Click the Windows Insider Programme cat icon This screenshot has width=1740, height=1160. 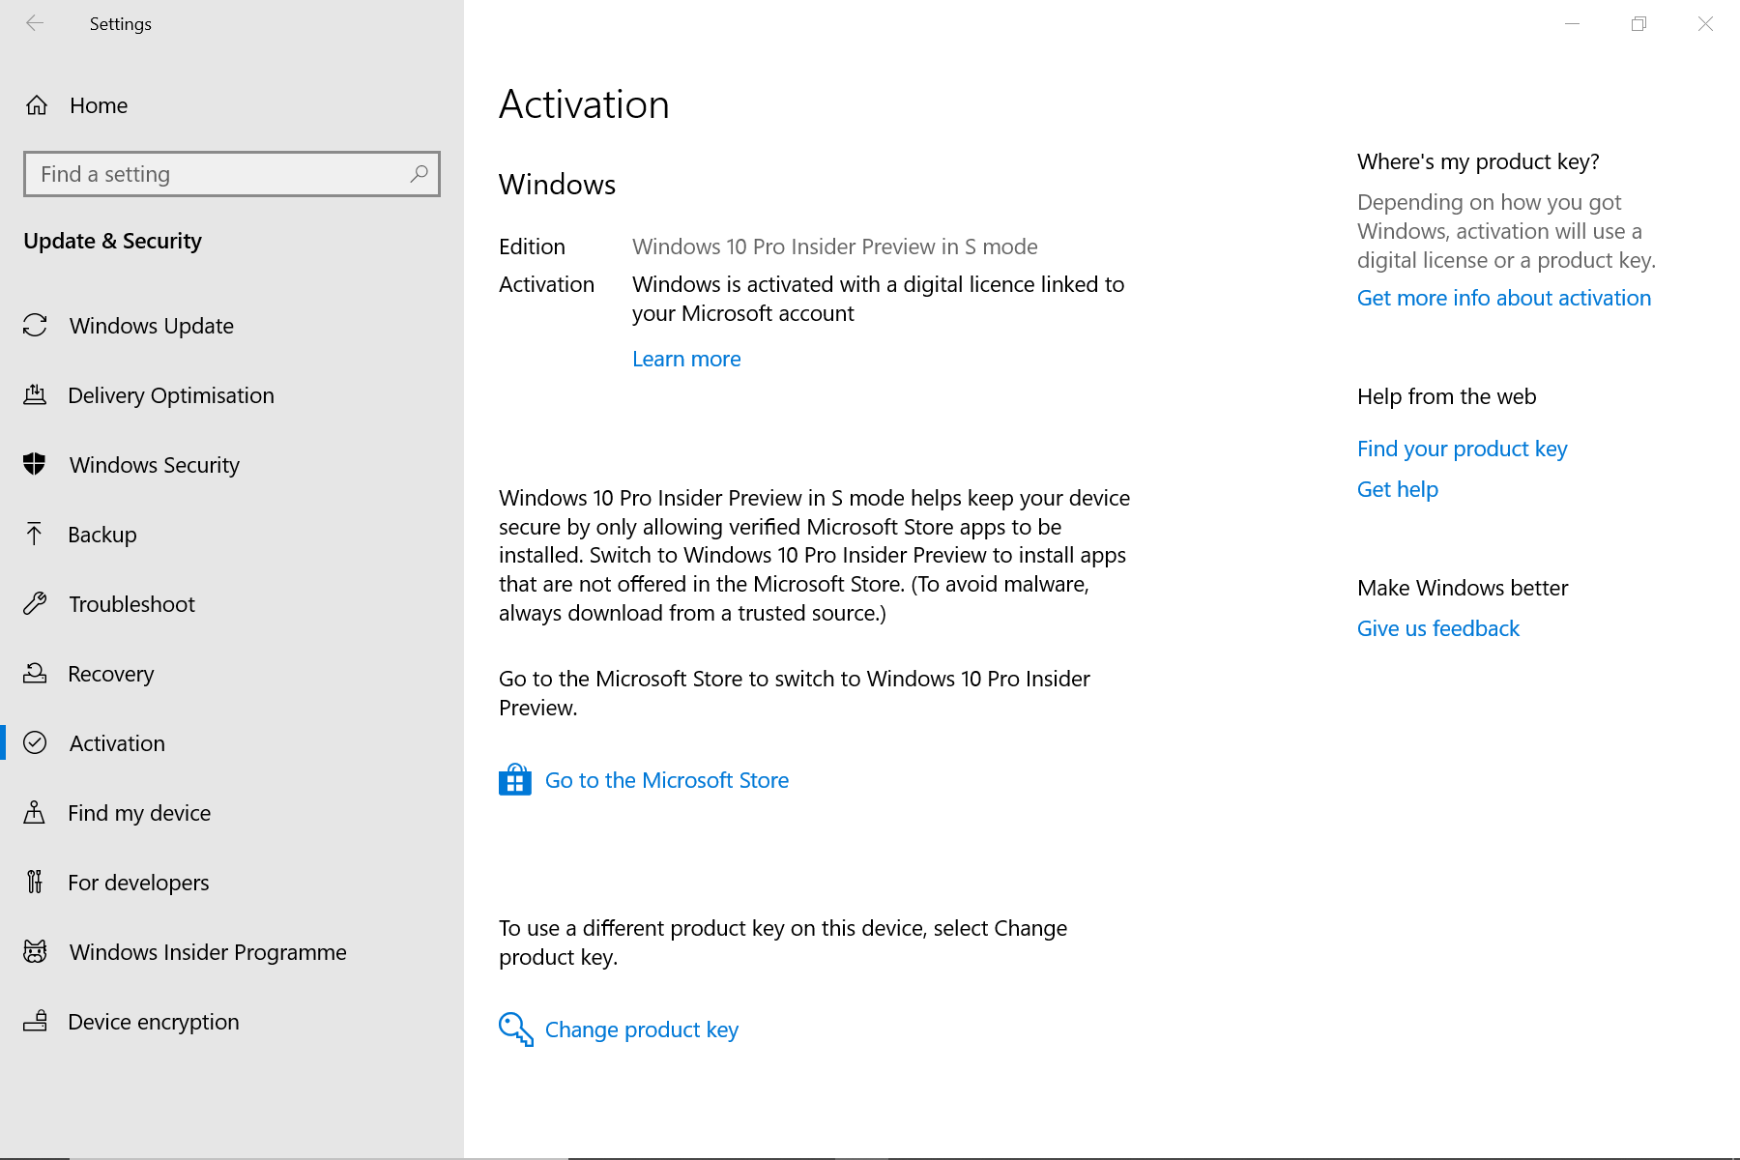[x=35, y=951]
